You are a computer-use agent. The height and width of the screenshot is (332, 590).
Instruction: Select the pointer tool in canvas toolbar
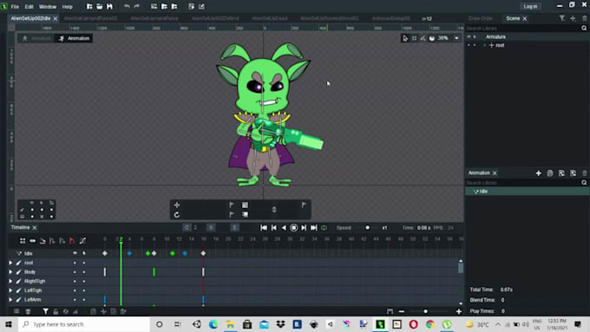[405, 38]
